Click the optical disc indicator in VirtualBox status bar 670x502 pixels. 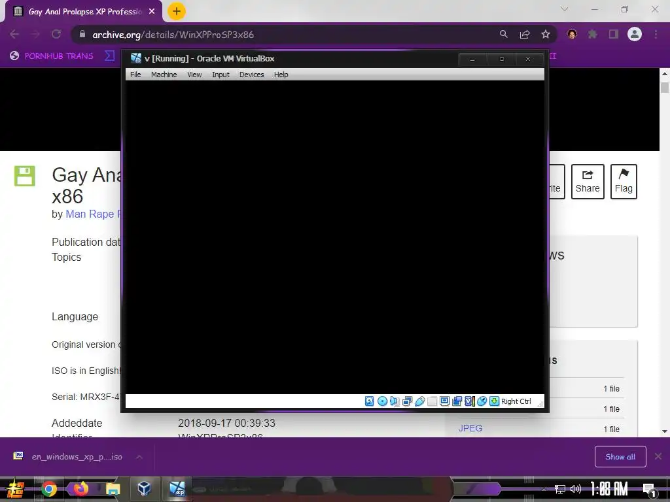pos(382,401)
